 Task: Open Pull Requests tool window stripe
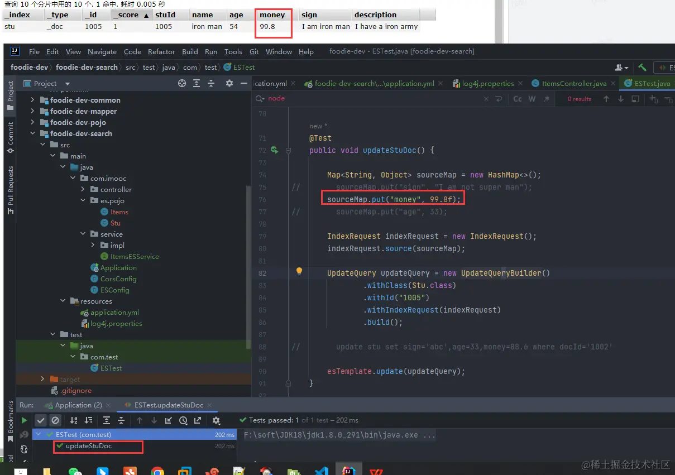(10, 190)
